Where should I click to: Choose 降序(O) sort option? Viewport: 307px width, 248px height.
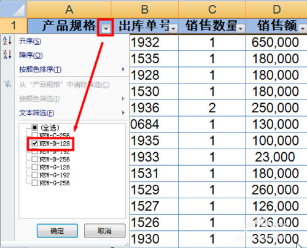(x=31, y=55)
